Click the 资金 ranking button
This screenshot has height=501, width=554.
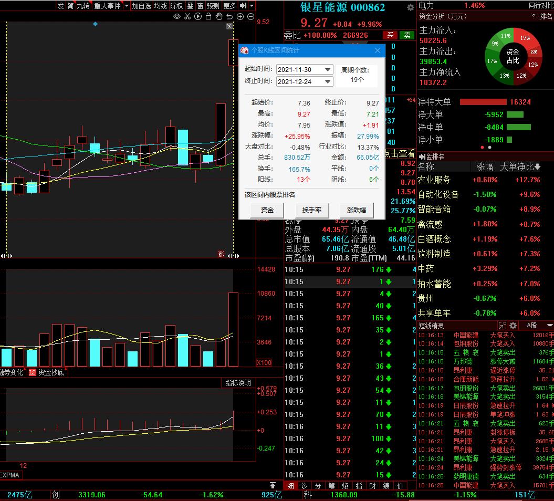pyautogui.click(x=267, y=210)
